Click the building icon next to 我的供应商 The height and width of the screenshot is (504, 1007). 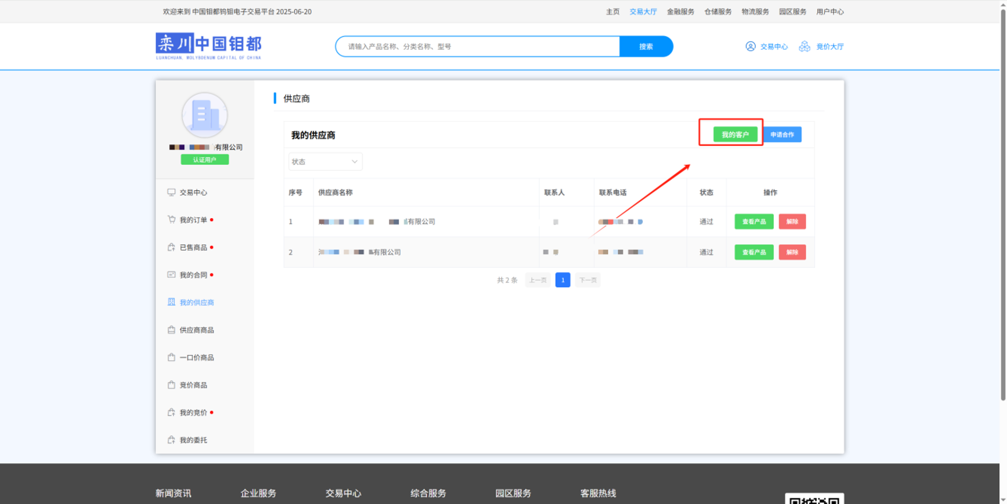pyautogui.click(x=171, y=302)
